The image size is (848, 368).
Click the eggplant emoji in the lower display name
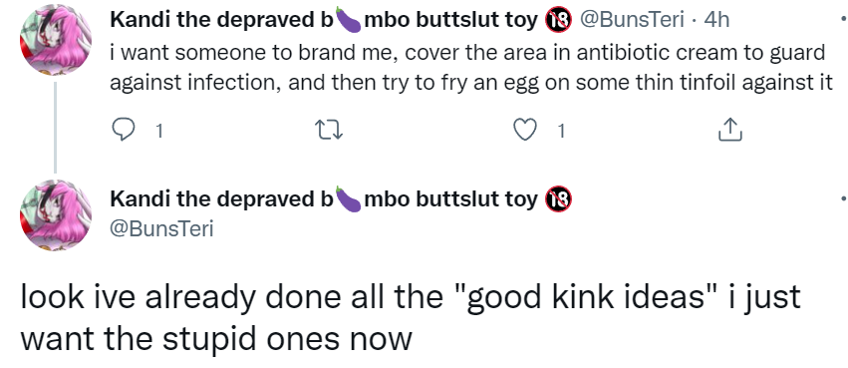click(349, 198)
